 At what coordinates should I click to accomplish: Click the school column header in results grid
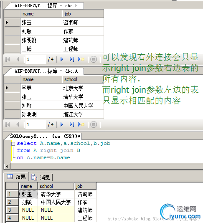56,186
